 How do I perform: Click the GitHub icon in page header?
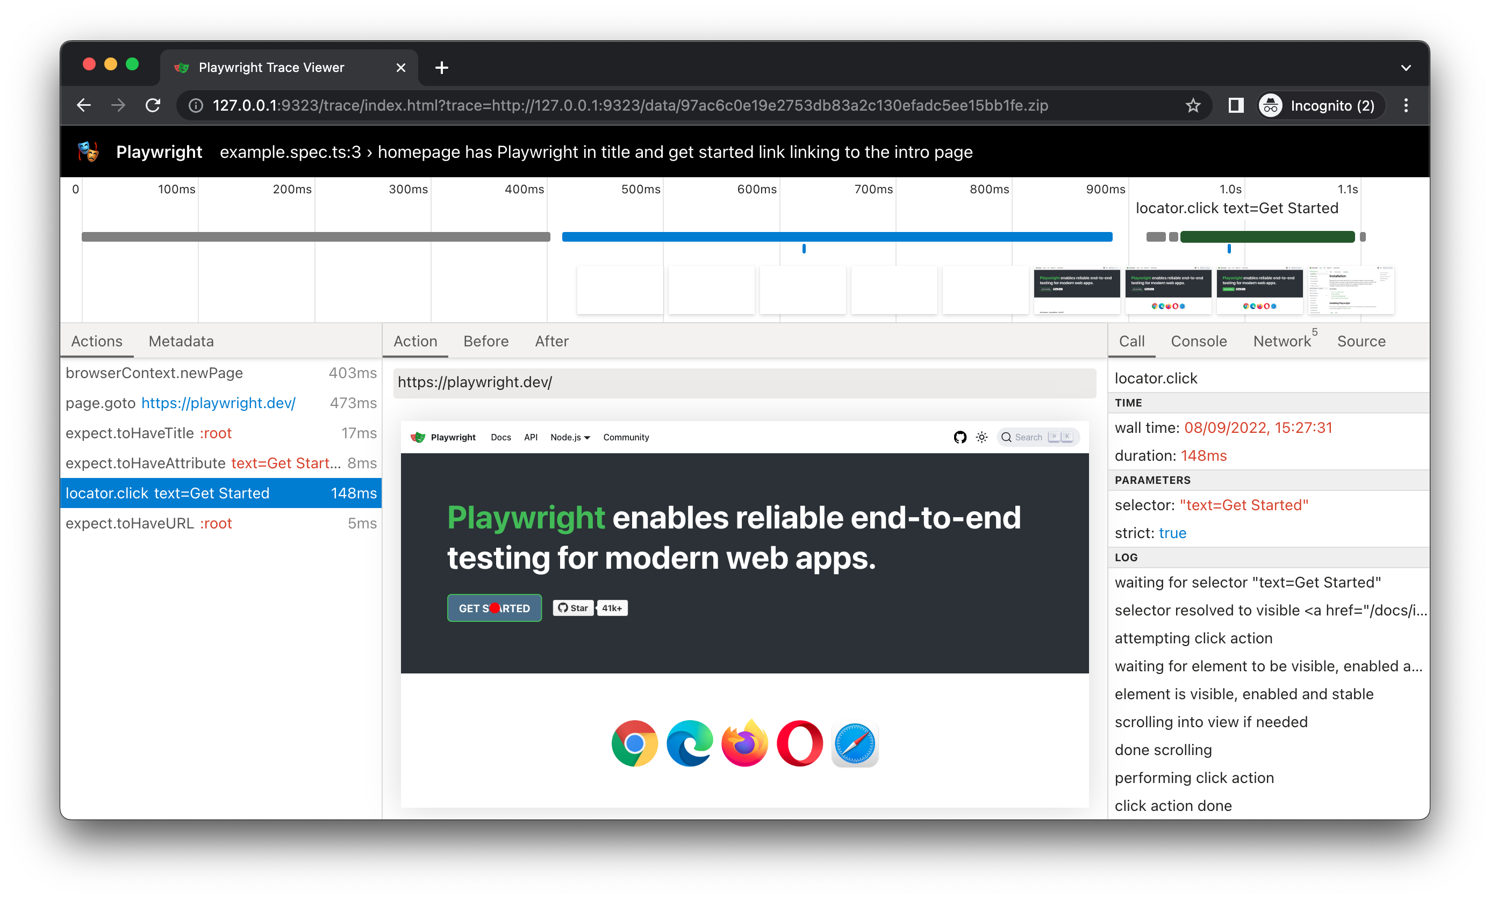coord(959,437)
